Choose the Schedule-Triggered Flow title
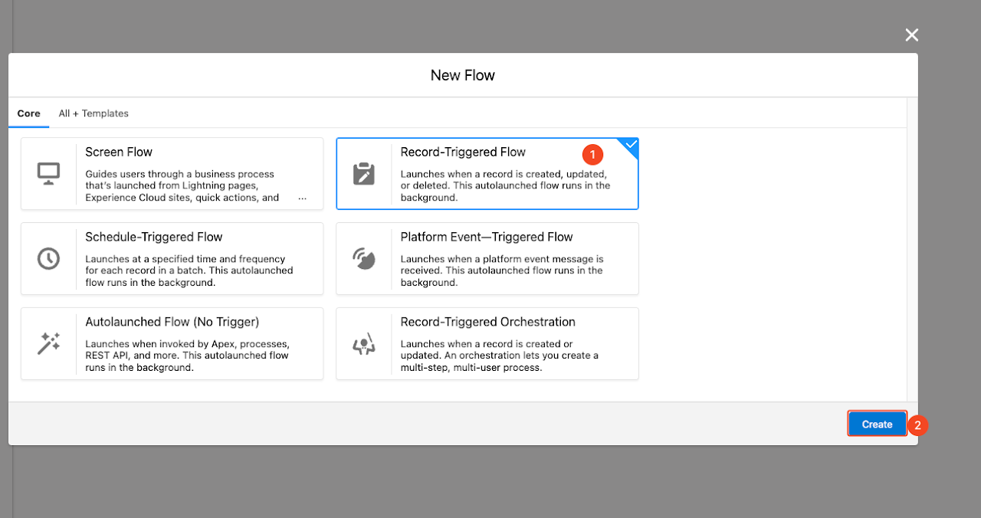The image size is (981, 518). [x=153, y=238]
